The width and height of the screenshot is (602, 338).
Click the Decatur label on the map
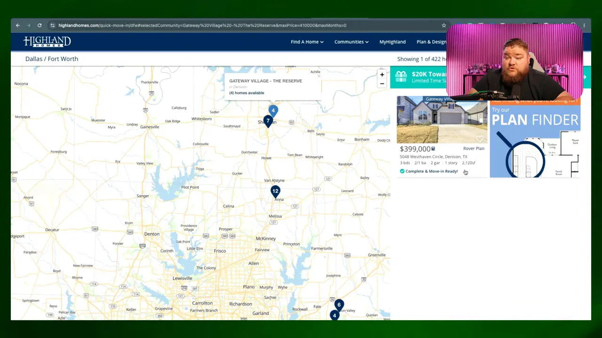click(52, 230)
